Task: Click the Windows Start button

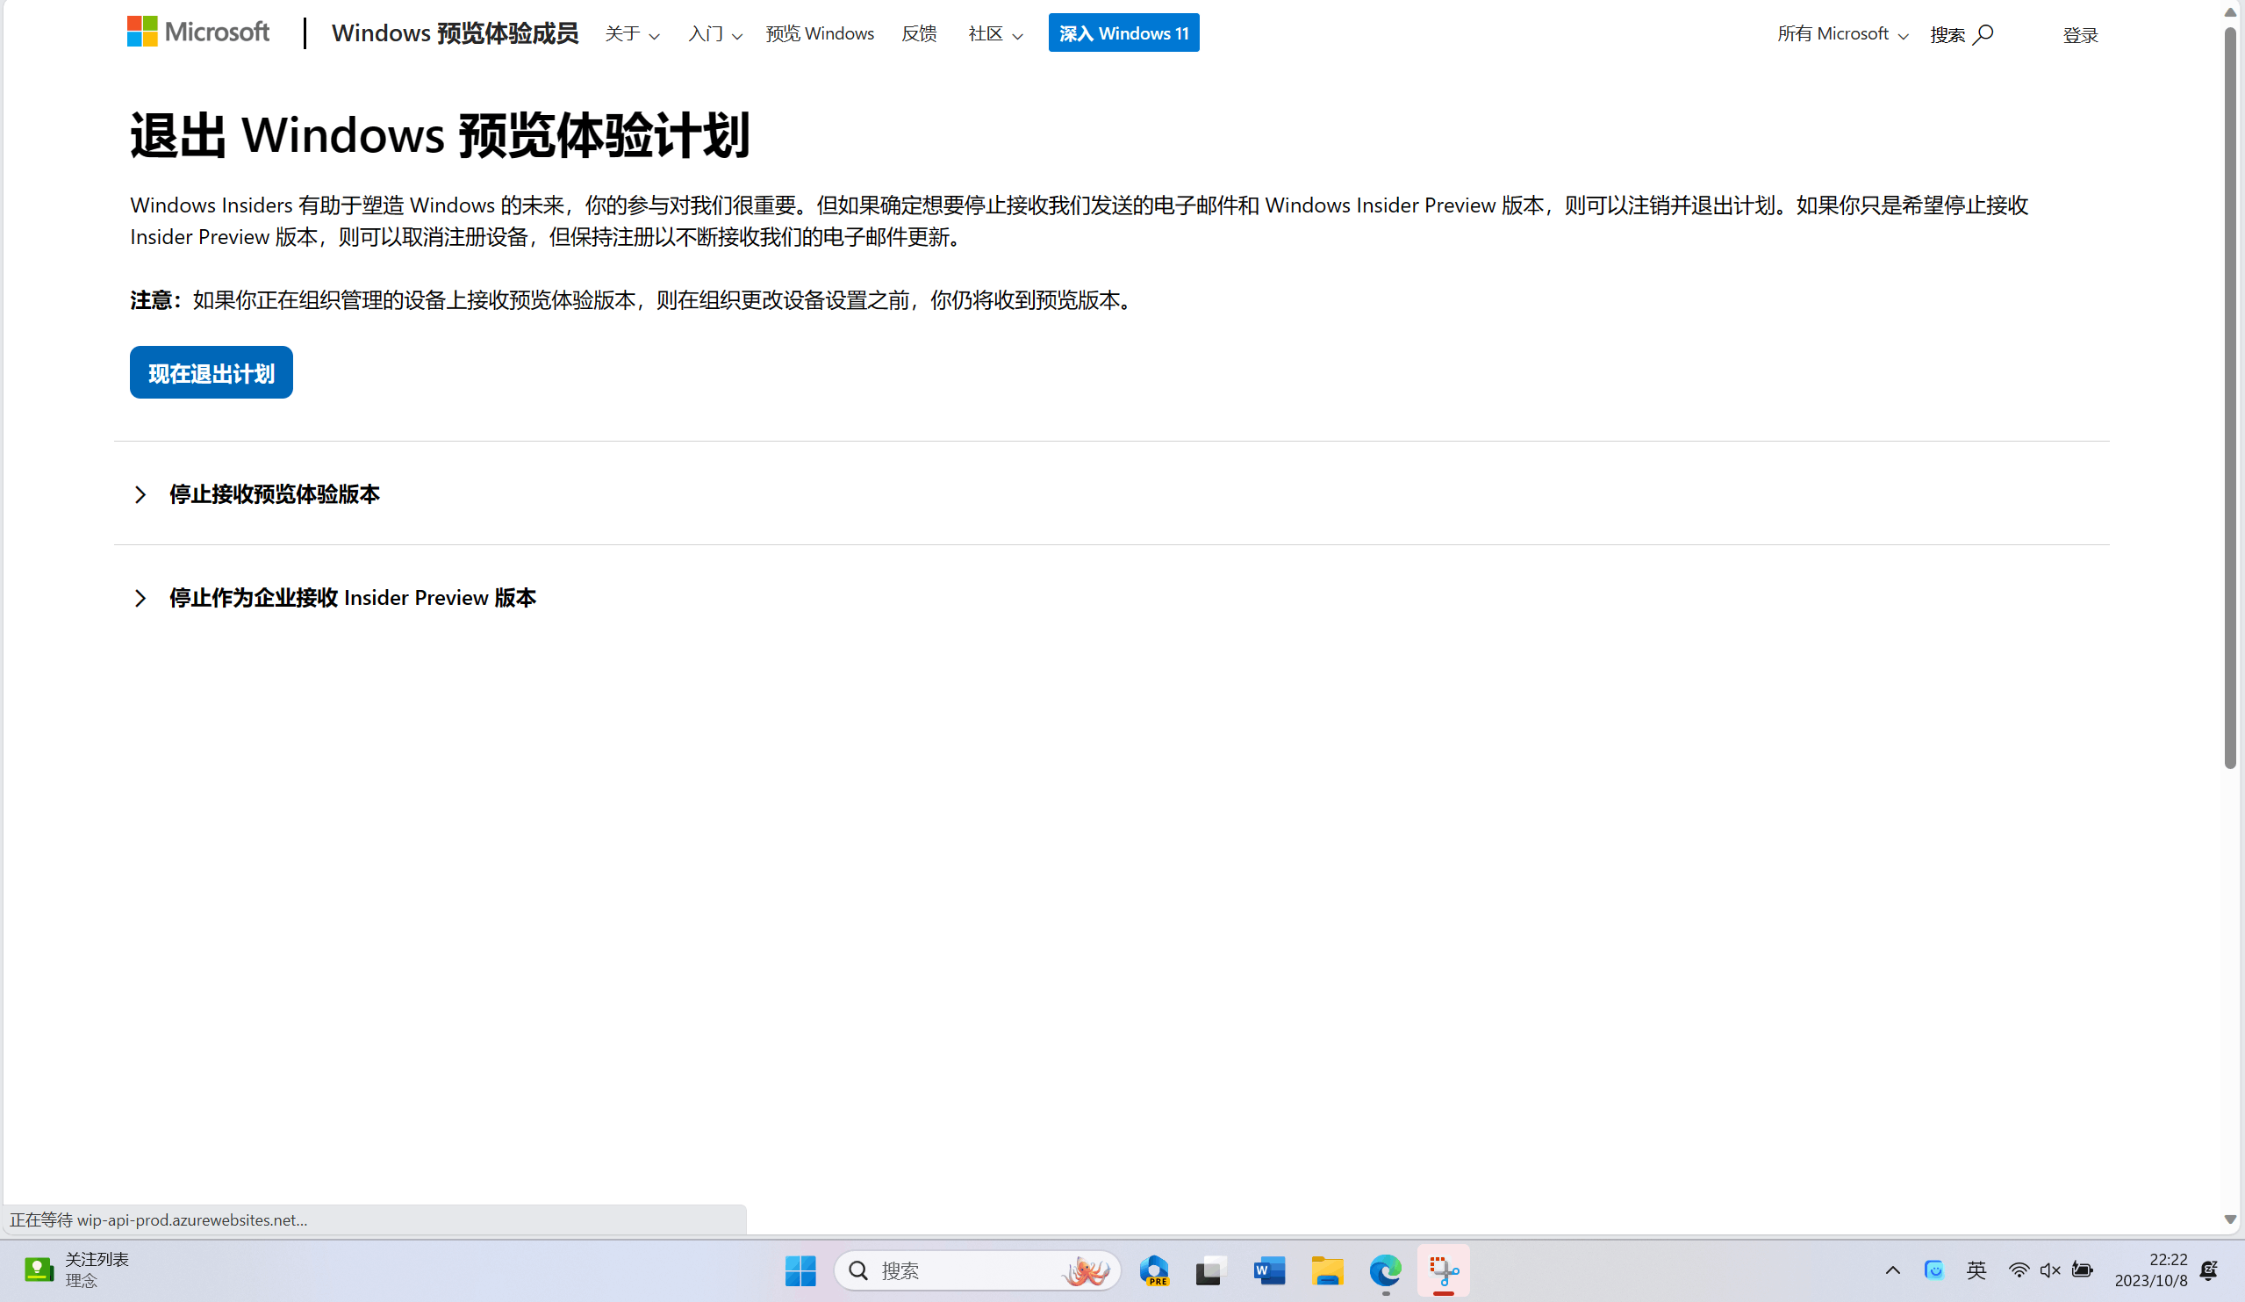Action: point(800,1270)
